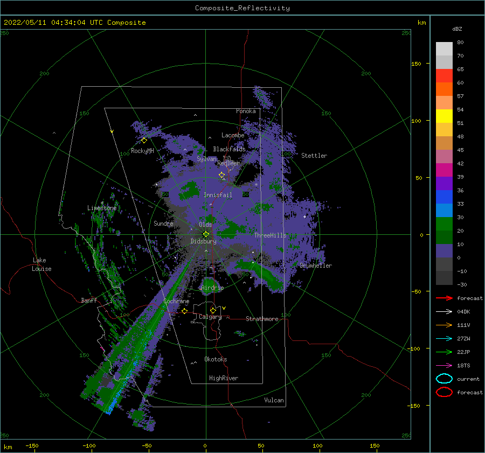Pick the cyan 27ZW arrow legend icon
The image size is (485, 453).
tap(444, 339)
